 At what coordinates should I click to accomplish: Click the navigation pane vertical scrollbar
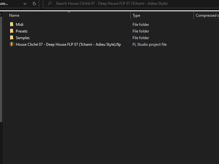[1, 69]
